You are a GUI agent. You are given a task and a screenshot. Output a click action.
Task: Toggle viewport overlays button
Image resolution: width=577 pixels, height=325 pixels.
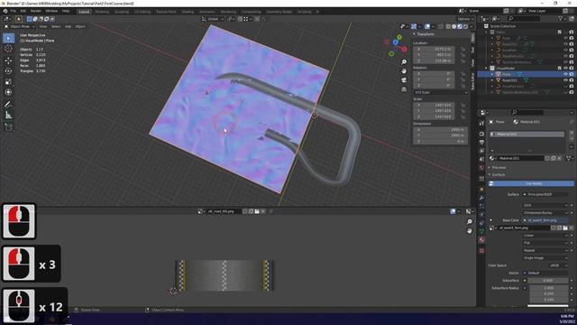click(427, 26)
